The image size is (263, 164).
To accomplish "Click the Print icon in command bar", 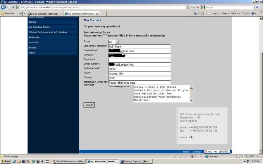I will click(215, 13).
